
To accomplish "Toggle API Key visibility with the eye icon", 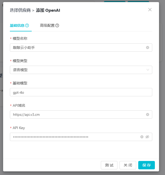I will (x=147, y=137).
